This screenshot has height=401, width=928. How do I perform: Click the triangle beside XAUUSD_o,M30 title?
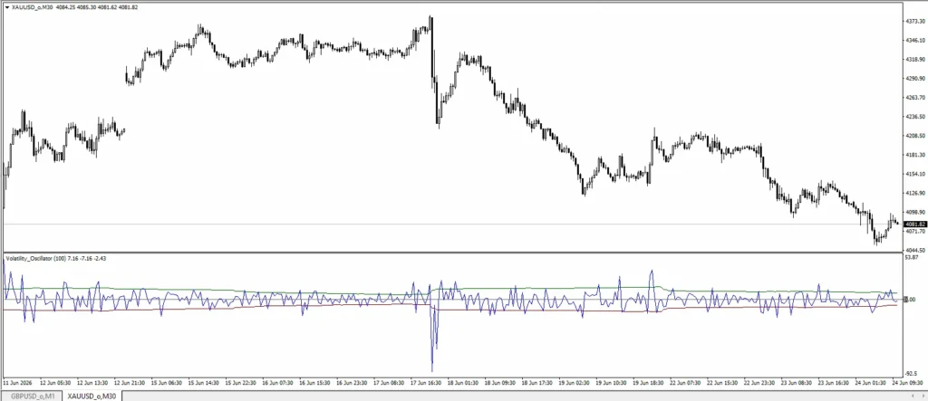tap(6, 8)
